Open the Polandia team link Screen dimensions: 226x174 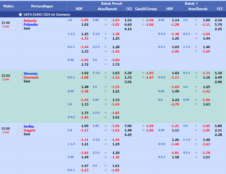coord(31,25)
